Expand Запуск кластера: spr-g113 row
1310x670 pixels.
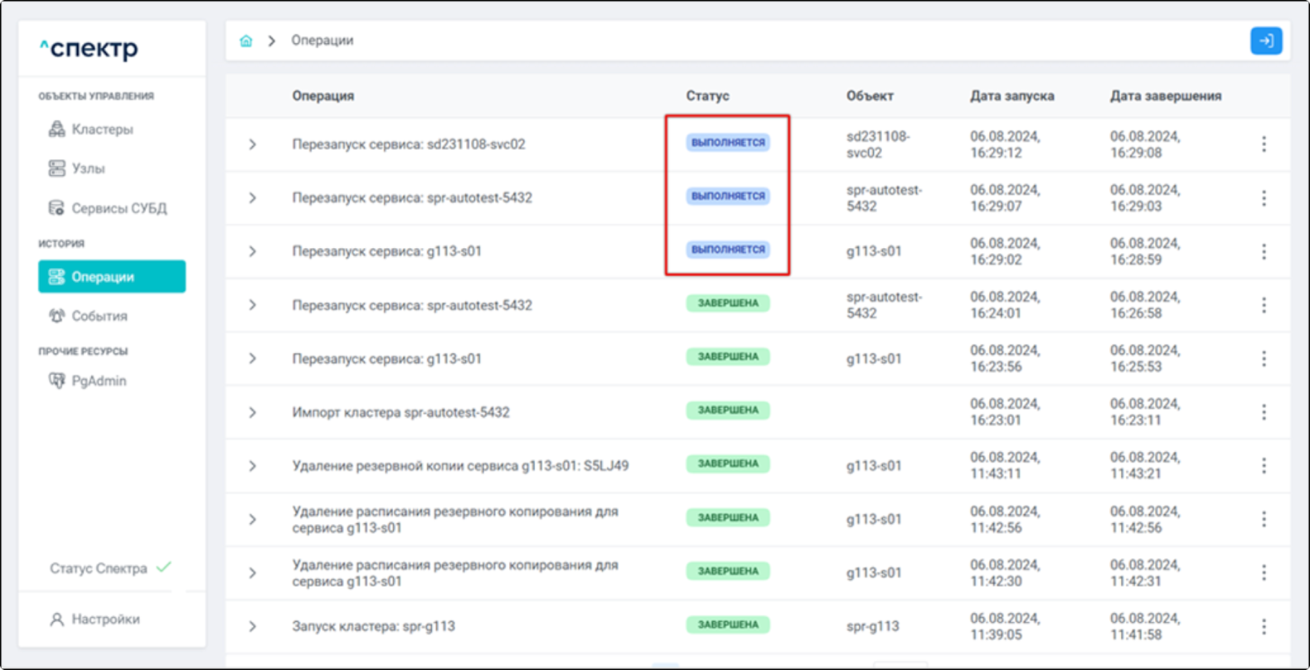[252, 627]
